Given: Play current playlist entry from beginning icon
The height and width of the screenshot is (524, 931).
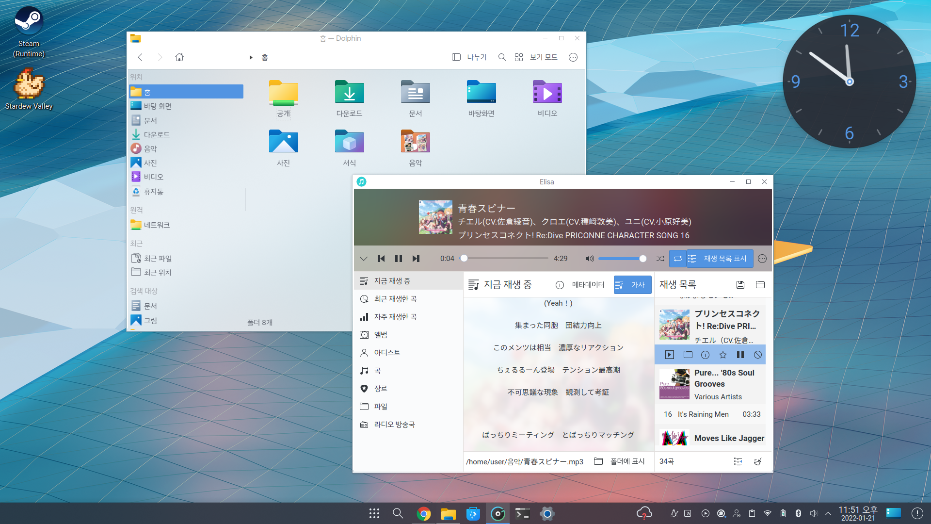Looking at the screenshot, I should (x=670, y=355).
